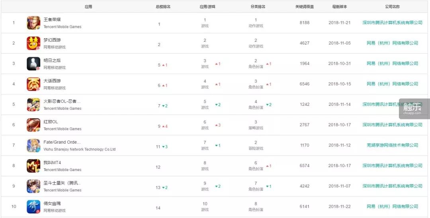Open the 火影忍者OL app icon
This screenshot has height=218, width=430.
click(33, 105)
